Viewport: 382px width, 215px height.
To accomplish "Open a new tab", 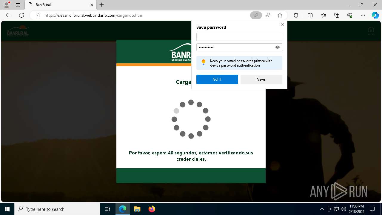I will click(102, 5).
